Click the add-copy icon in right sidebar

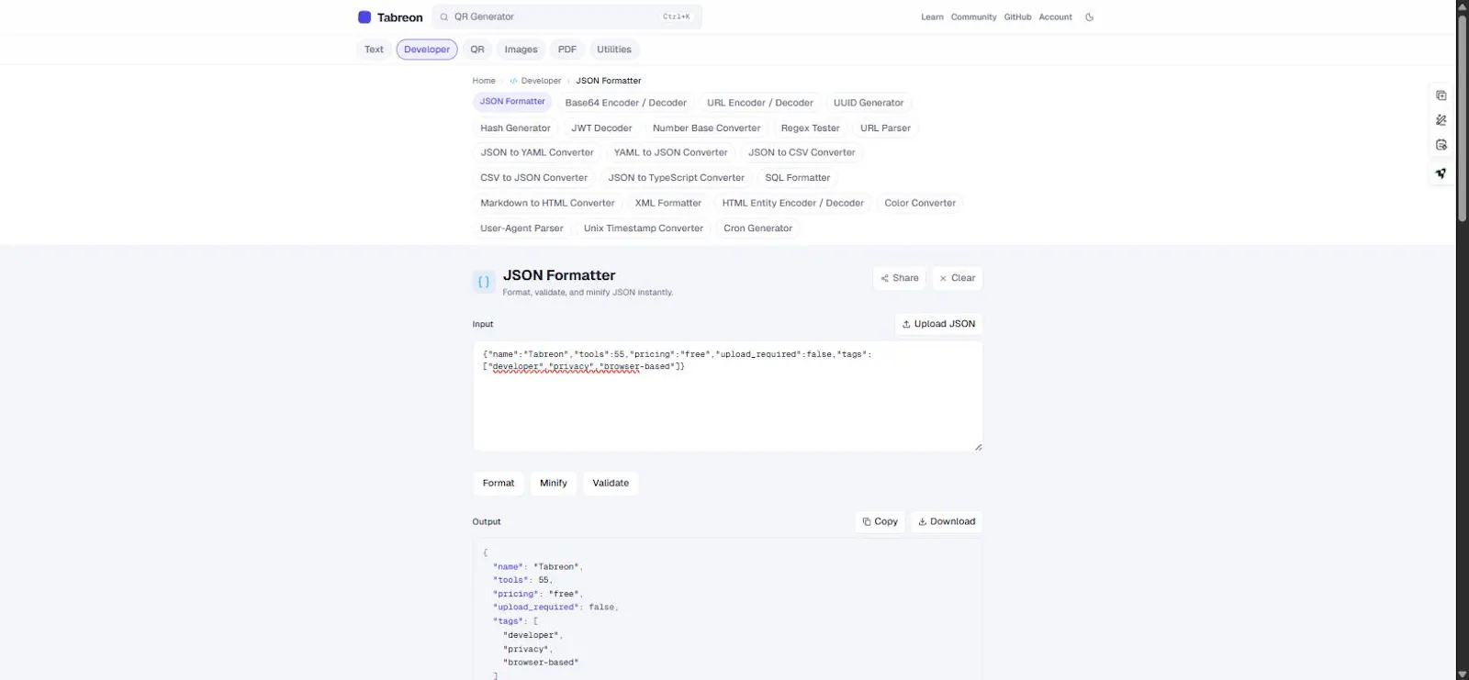click(x=1441, y=95)
